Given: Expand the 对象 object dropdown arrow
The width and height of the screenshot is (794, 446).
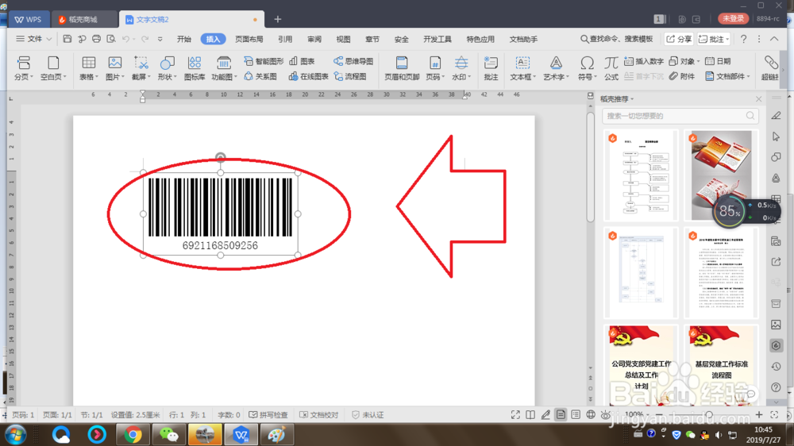Looking at the screenshot, I should click(x=698, y=61).
